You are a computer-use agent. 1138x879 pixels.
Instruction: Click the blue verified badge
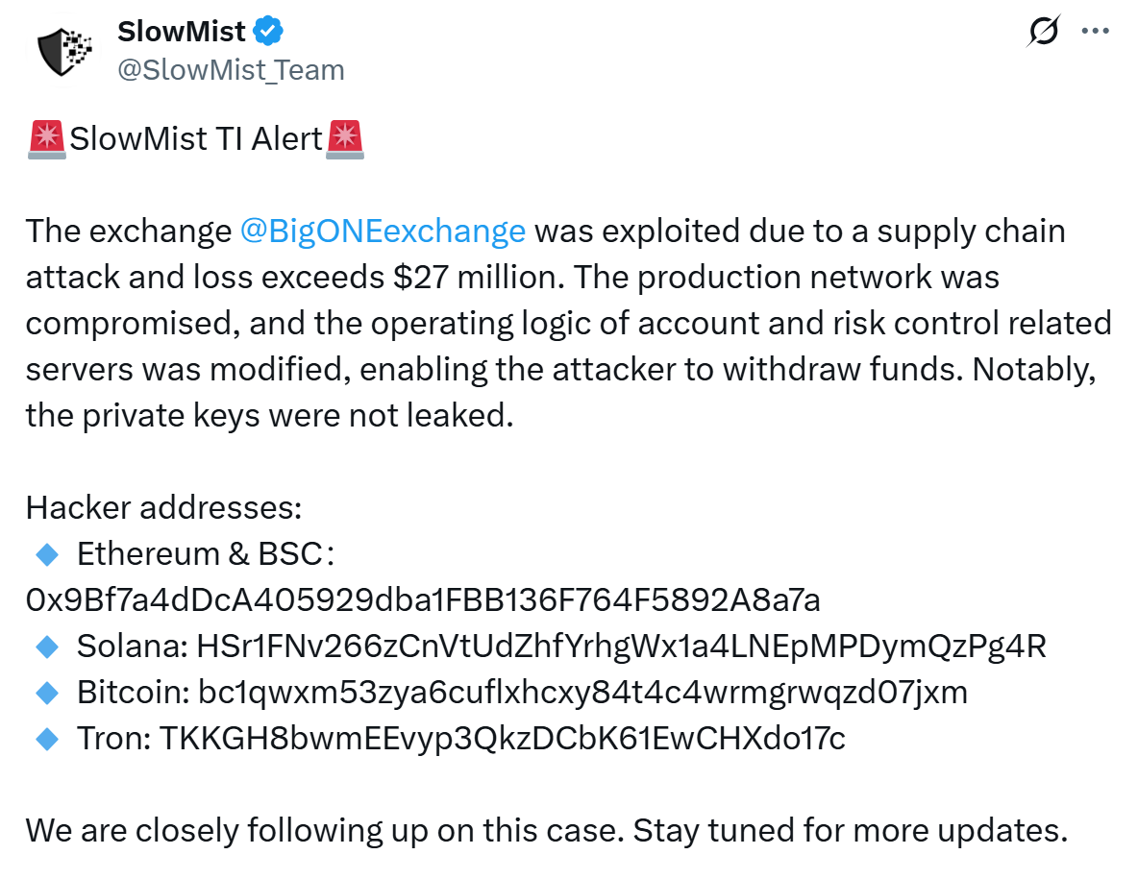click(x=268, y=32)
